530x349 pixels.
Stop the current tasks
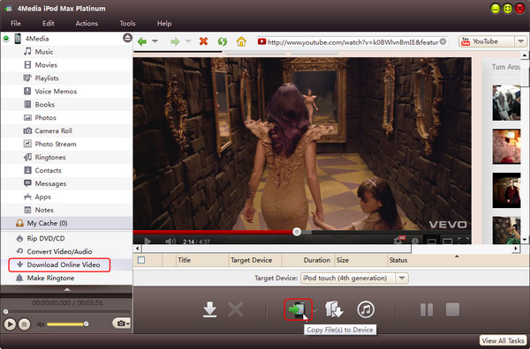point(452,309)
